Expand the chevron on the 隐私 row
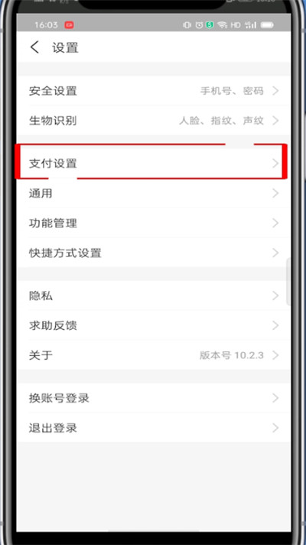 coord(275,295)
